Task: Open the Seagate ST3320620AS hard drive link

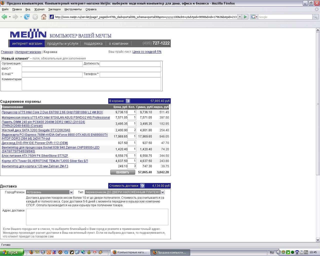Action: click(36, 130)
